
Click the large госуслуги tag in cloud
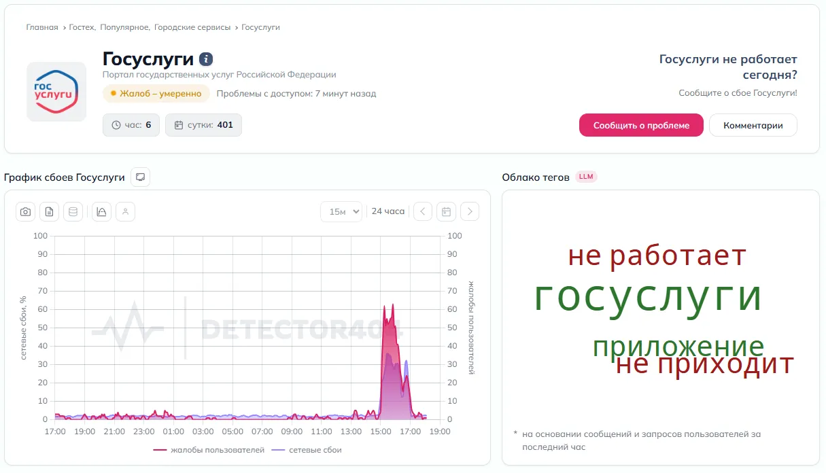point(648,297)
